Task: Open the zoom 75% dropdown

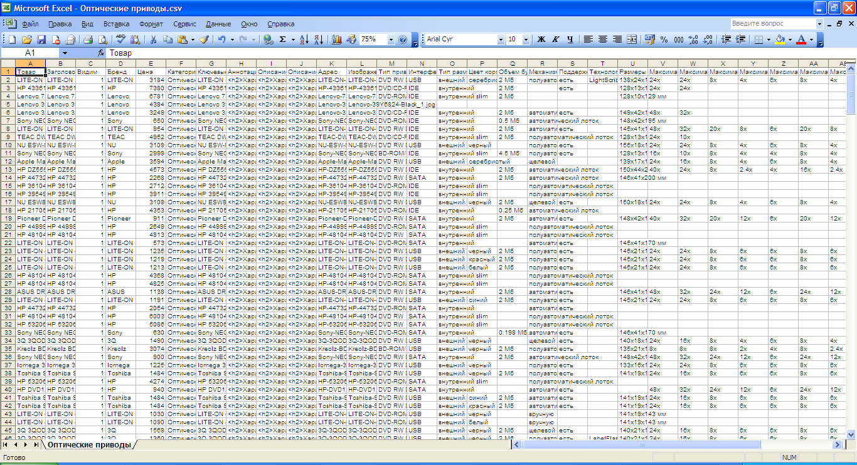Action: (391, 39)
